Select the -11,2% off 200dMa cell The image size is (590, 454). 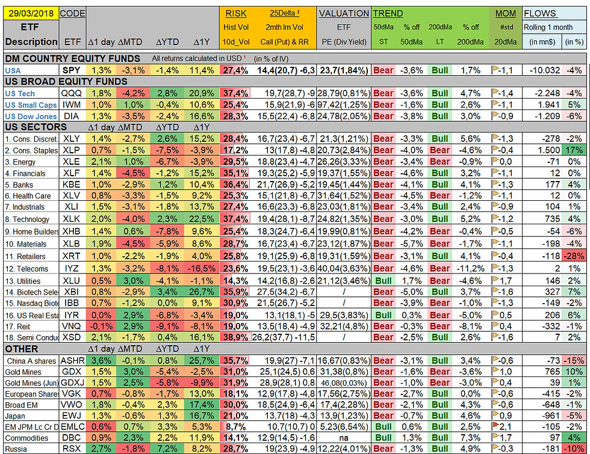point(470,268)
